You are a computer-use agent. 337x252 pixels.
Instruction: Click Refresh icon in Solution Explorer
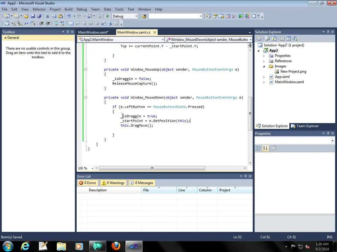point(274,38)
